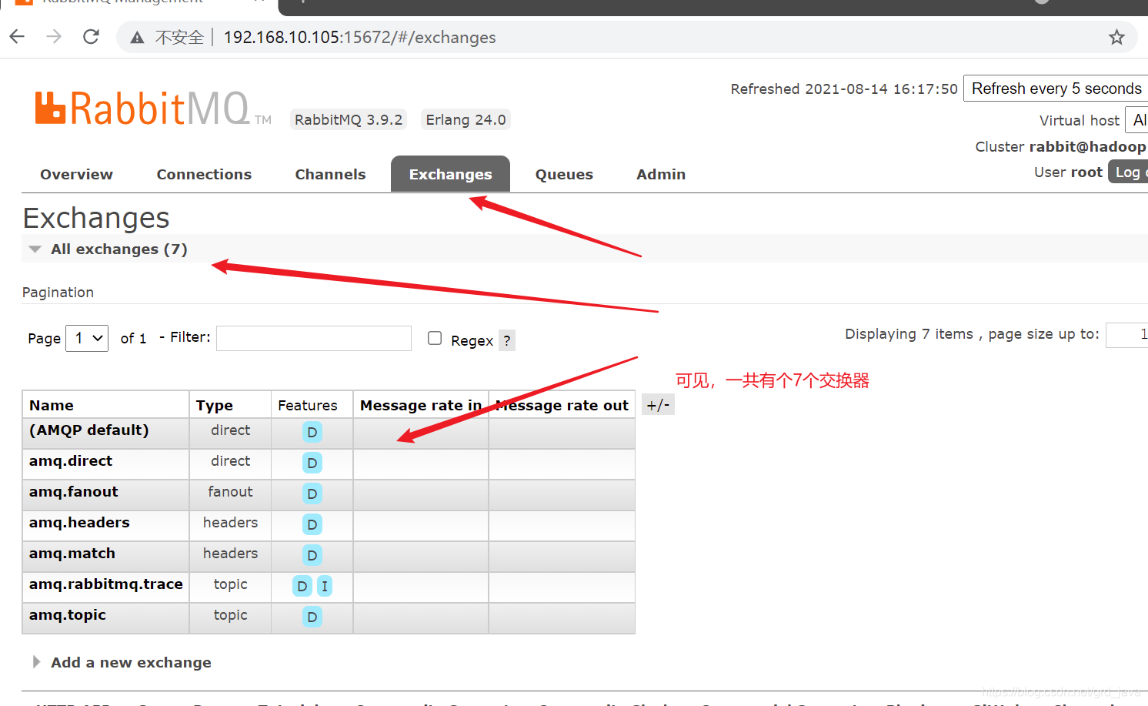Screen dimensions: 1148x706
Task: Click into the Filter text field
Action: (x=314, y=338)
